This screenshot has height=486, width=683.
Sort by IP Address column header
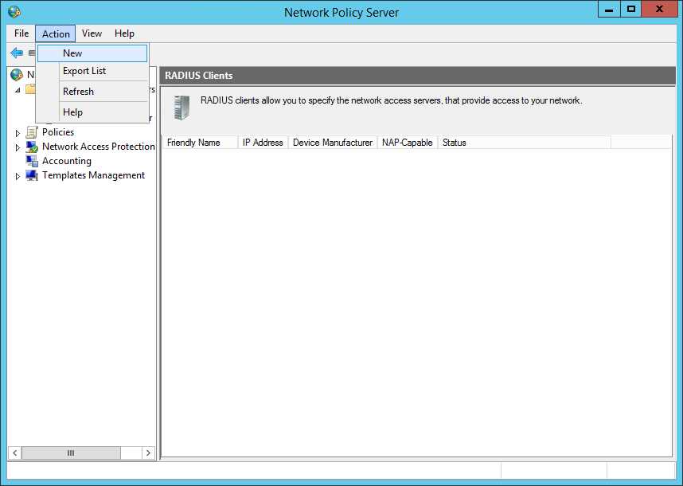pyautogui.click(x=263, y=143)
